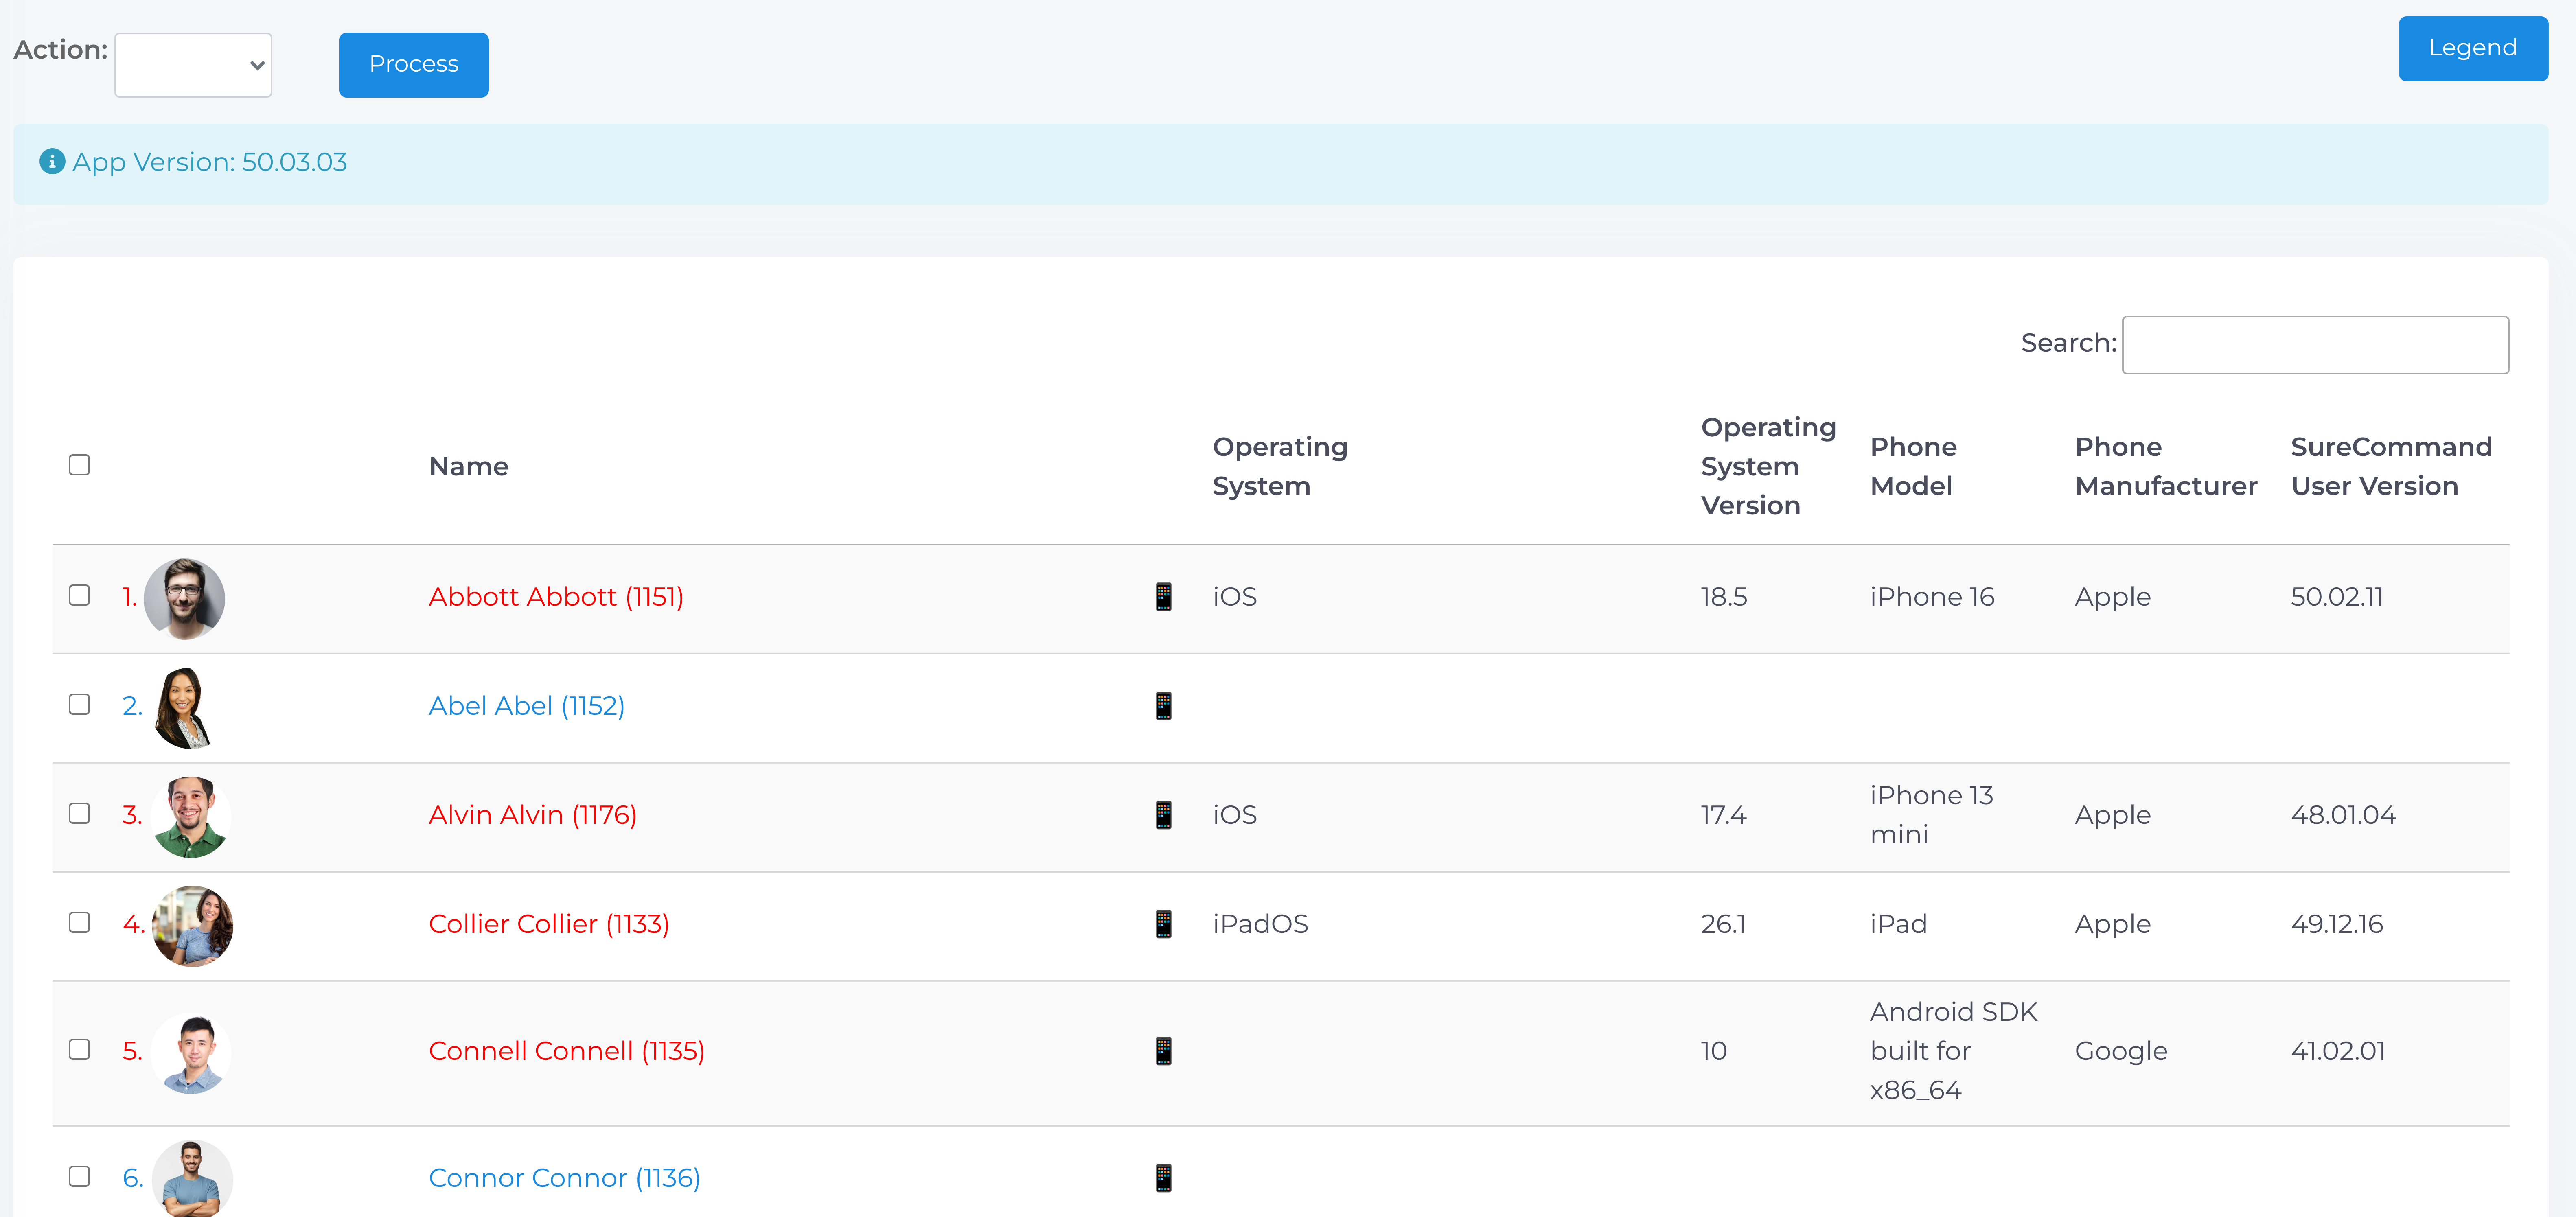Click the phone icon in Alvin Alvin row

pyautogui.click(x=1163, y=815)
